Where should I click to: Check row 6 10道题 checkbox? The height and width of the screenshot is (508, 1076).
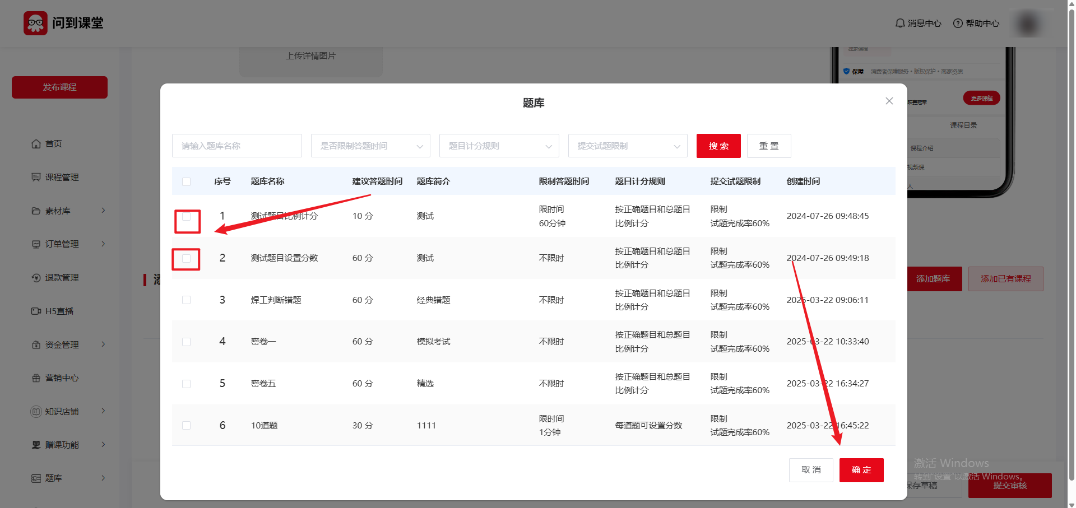point(187,426)
